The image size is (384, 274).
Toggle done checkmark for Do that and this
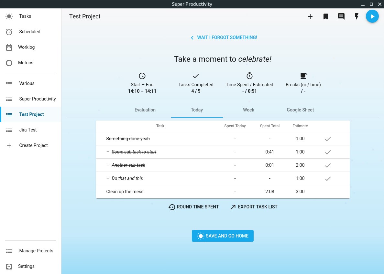click(328, 178)
